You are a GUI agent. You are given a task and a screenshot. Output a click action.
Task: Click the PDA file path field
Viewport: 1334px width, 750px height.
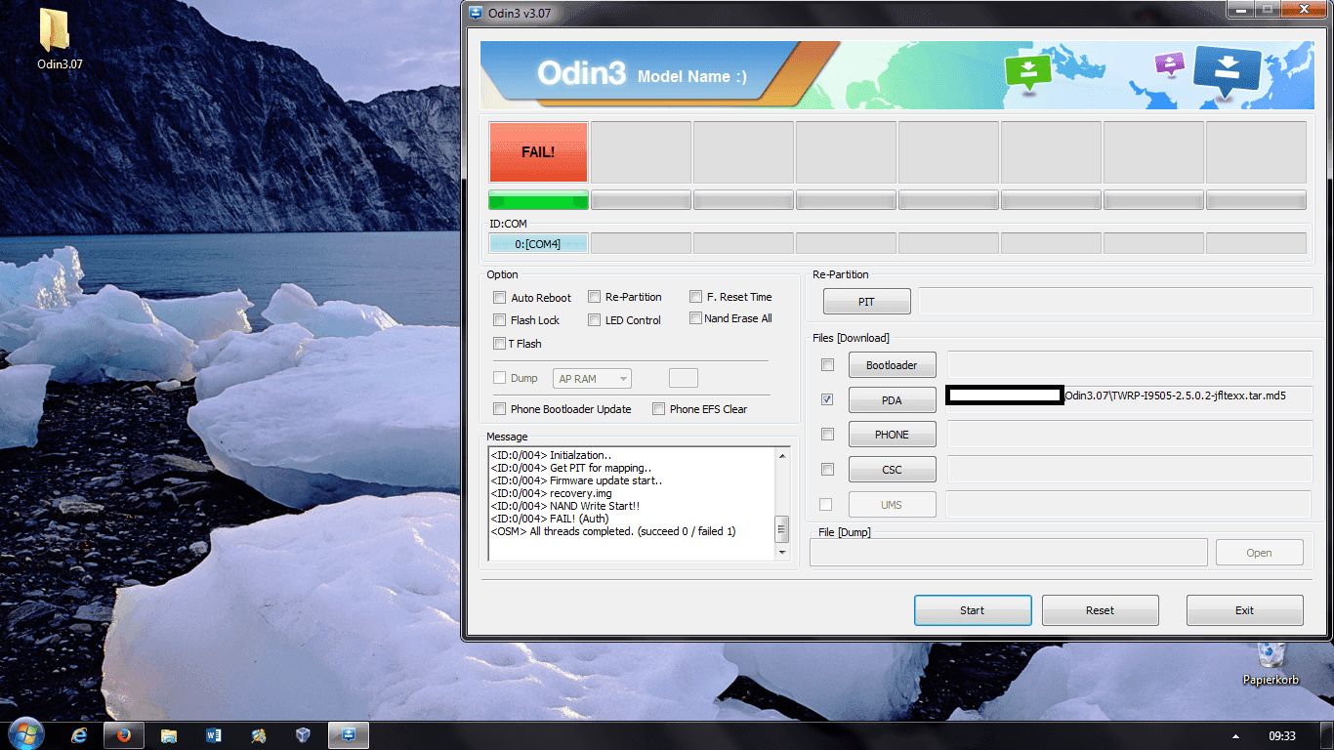pyautogui.click(x=1129, y=399)
